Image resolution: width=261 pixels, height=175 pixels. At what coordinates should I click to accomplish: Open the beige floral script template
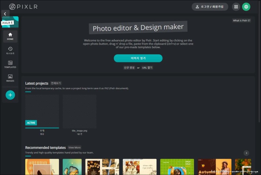140,167
